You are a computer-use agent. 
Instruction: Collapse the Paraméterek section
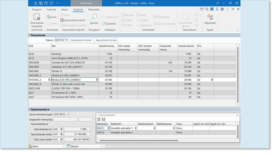[30, 35]
